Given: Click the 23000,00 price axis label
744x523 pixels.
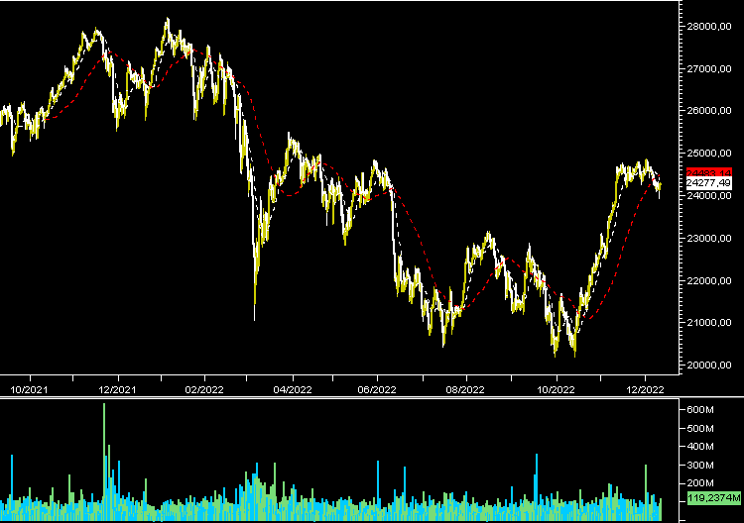Looking at the screenshot, I should 709,239.
